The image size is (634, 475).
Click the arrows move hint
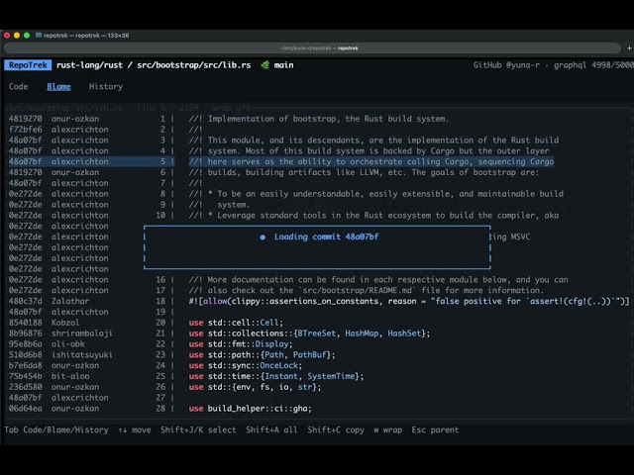tap(135, 429)
